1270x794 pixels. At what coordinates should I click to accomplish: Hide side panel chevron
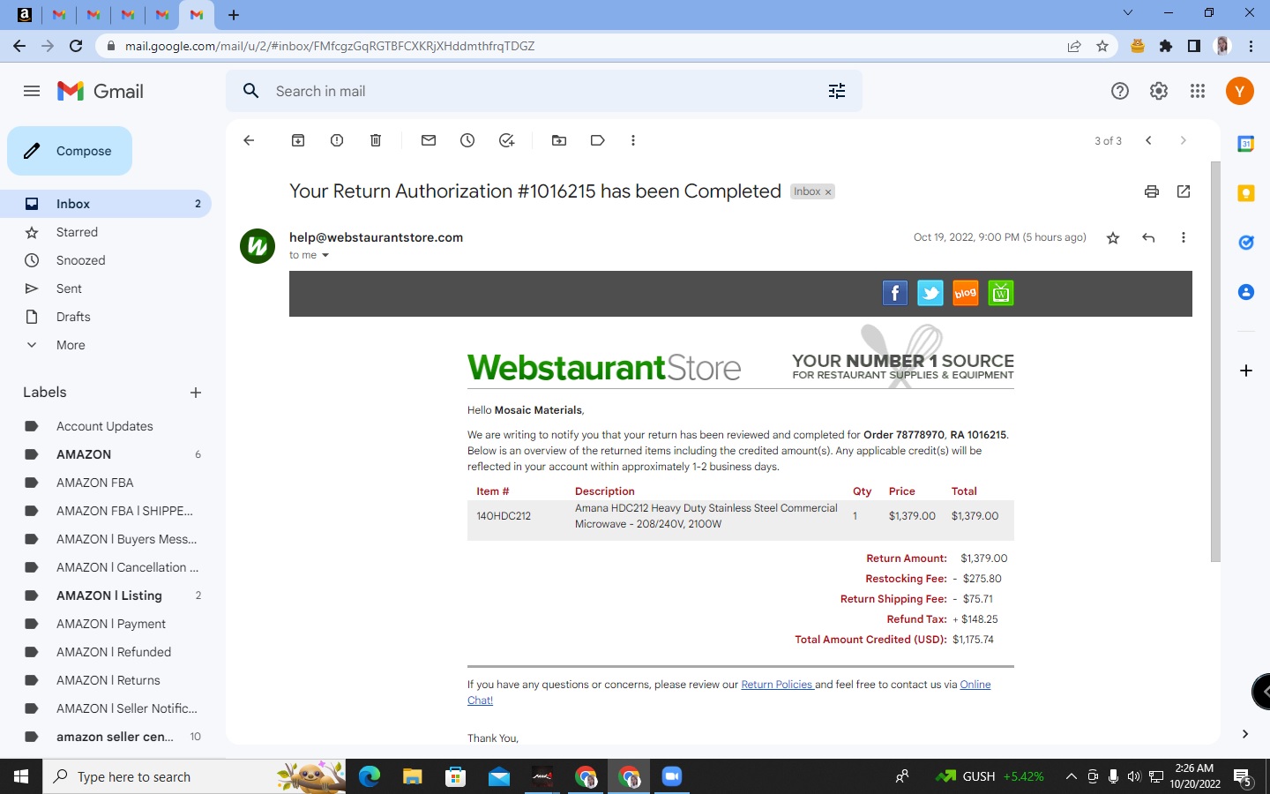[1245, 734]
